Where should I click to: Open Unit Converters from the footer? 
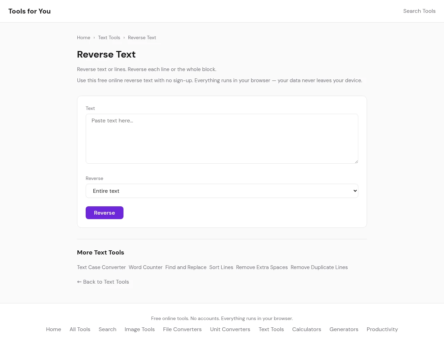230,329
